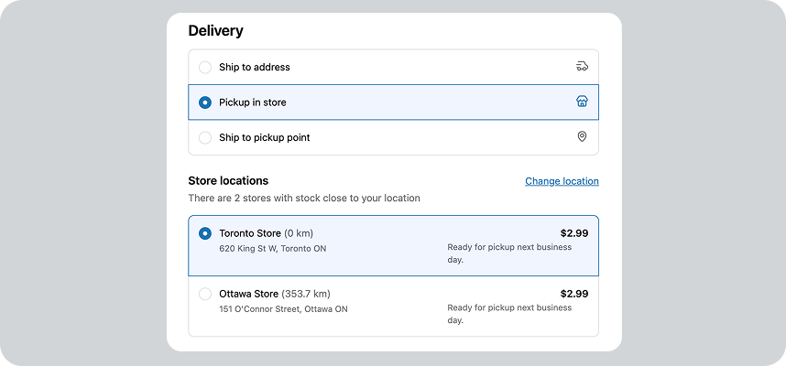This screenshot has width=786, height=366.
Task: Click the '(353.7 km)' distance text
Action: pyautogui.click(x=306, y=294)
